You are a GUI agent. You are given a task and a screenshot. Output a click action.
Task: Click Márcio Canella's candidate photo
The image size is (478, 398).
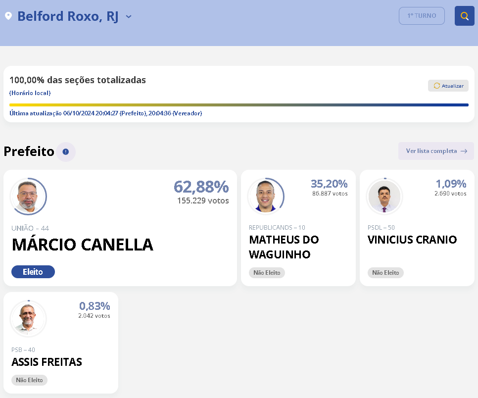pyautogui.click(x=28, y=197)
